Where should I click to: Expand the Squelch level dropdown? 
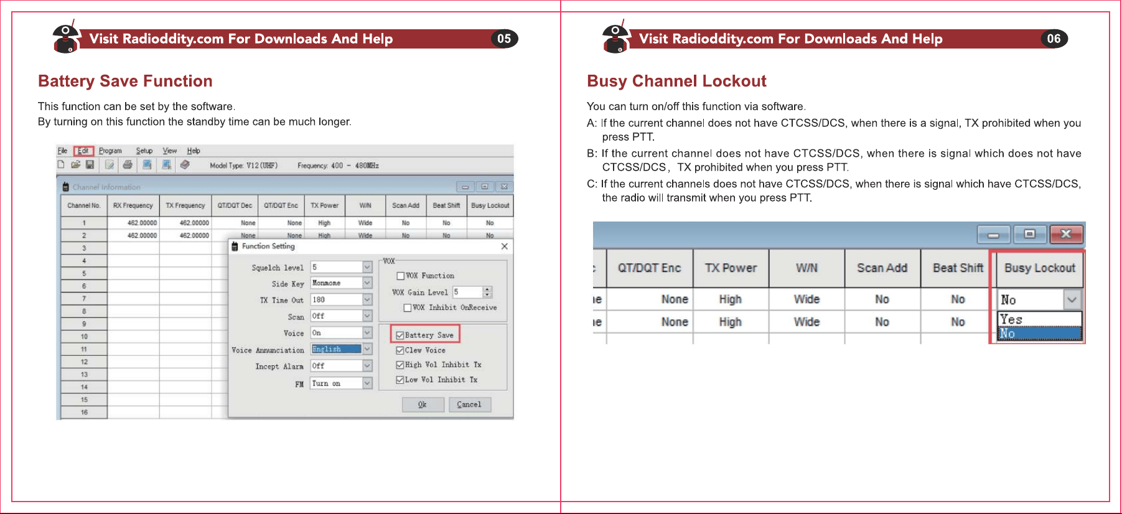367,267
